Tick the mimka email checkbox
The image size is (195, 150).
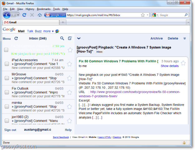7,107
